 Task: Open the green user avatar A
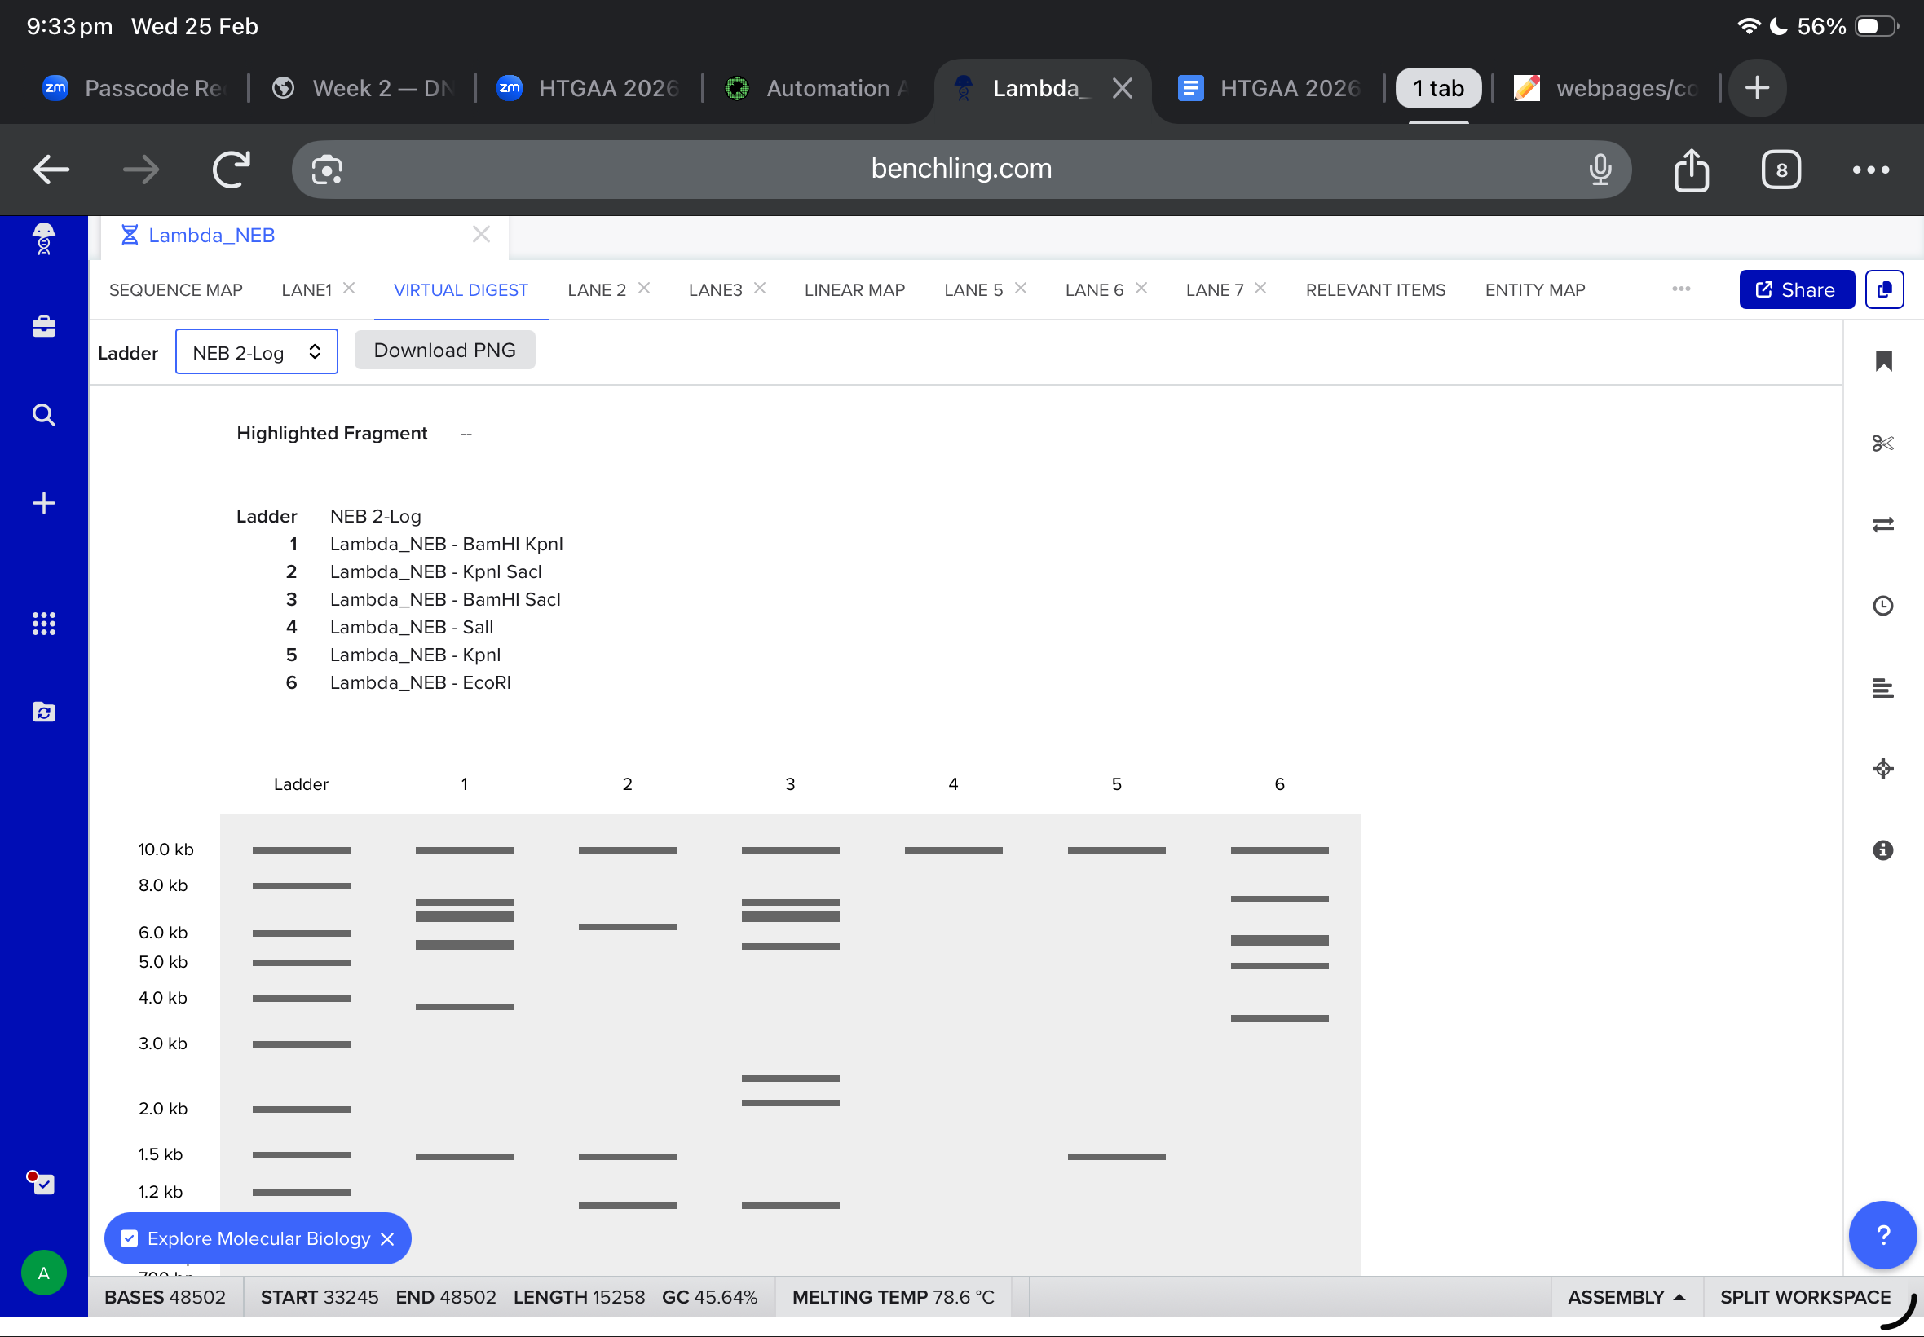point(43,1273)
